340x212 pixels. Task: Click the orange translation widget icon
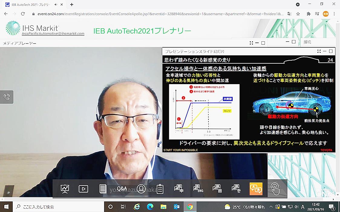[256, 189]
